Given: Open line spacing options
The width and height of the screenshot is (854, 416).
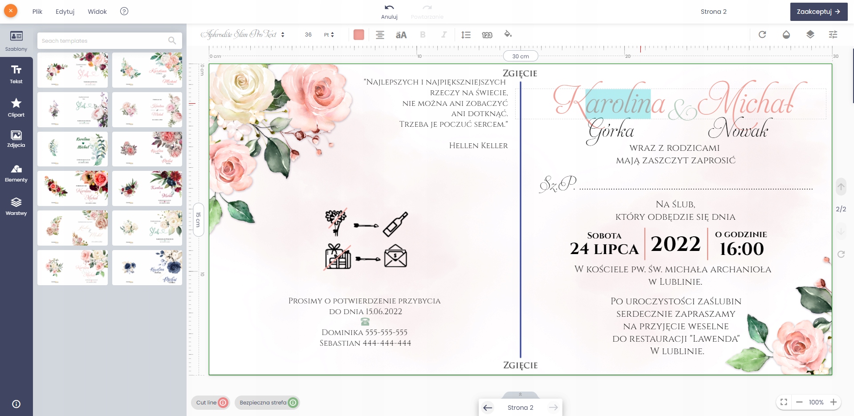Looking at the screenshot, I should [466, 35].
